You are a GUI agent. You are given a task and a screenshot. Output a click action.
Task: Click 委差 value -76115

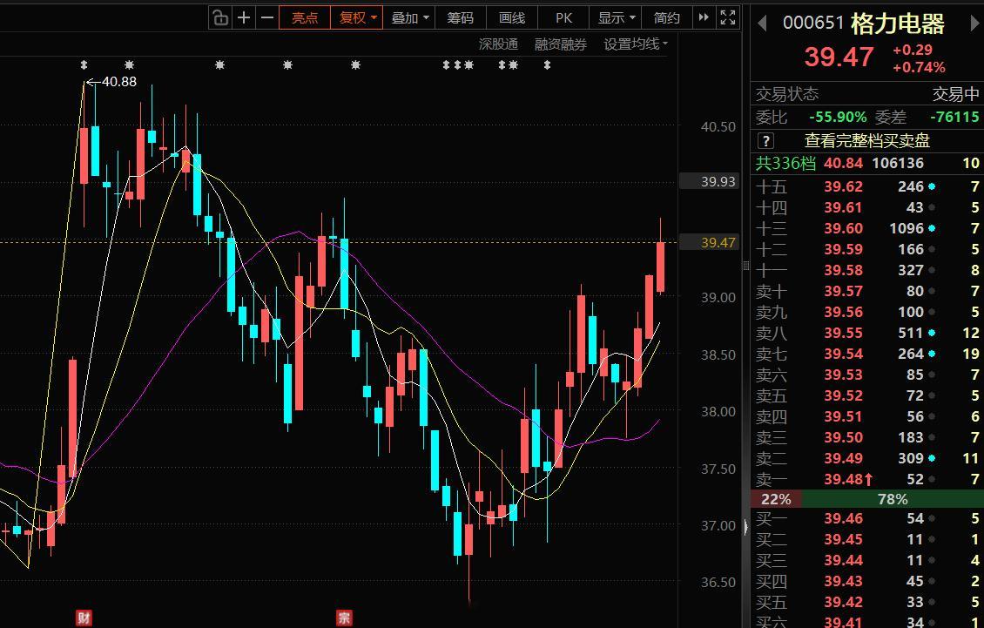click(x=954, y=118)
